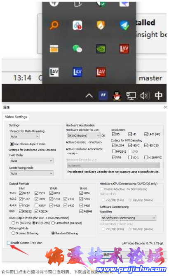Click the volume speaker icon in taskbar

(x=145, y=96)
